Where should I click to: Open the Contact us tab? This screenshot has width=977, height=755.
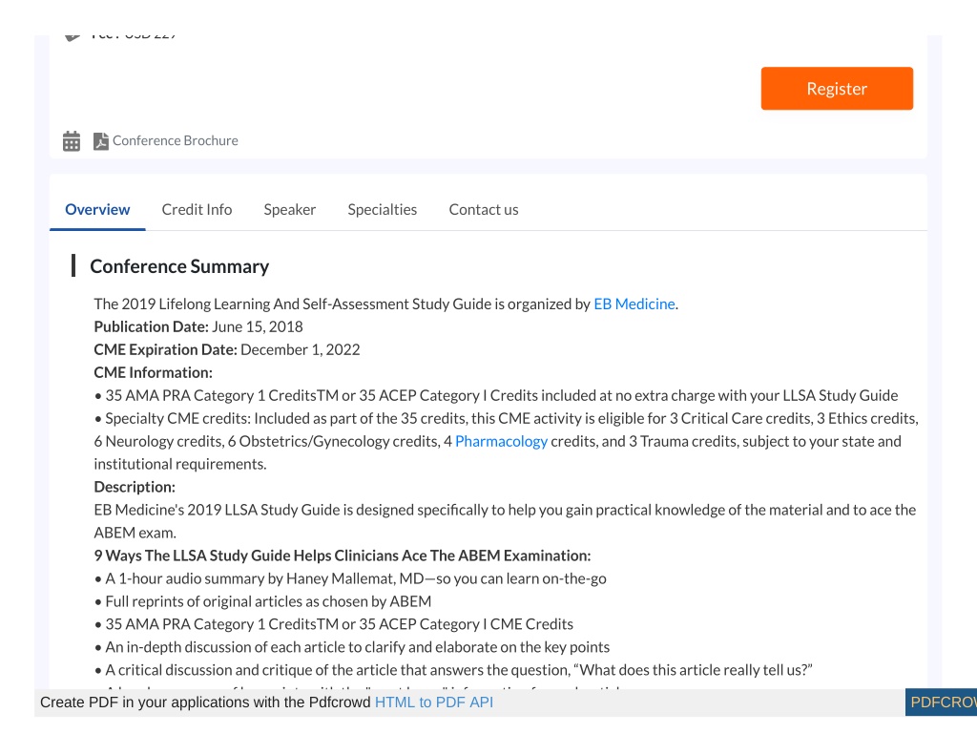click(484, 209)
